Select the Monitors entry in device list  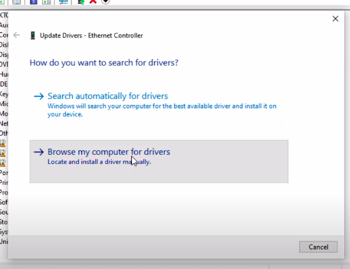click(4, 114)
